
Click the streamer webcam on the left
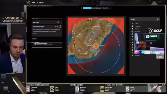pyautogui.click(x=13, y=49)
